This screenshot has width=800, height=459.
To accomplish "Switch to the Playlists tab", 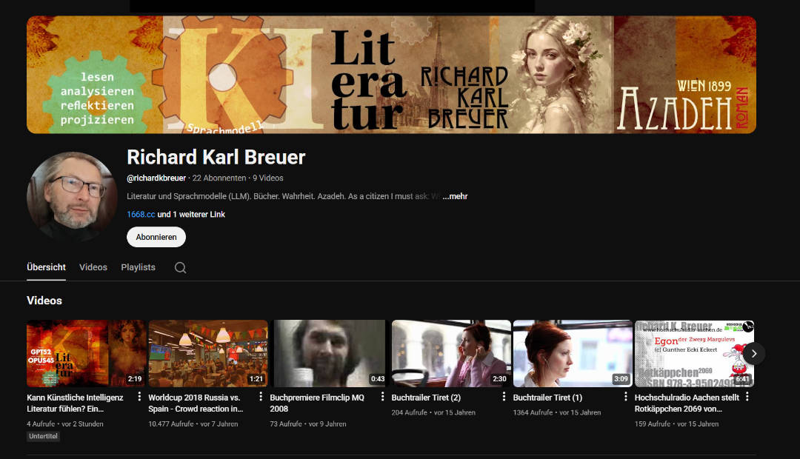I will [x=139, y=267].
